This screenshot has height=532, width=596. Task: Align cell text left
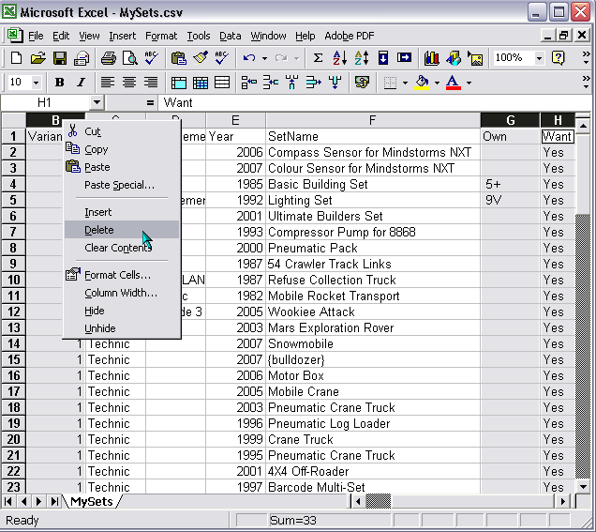pyautogui.click(x=108, y=83)
